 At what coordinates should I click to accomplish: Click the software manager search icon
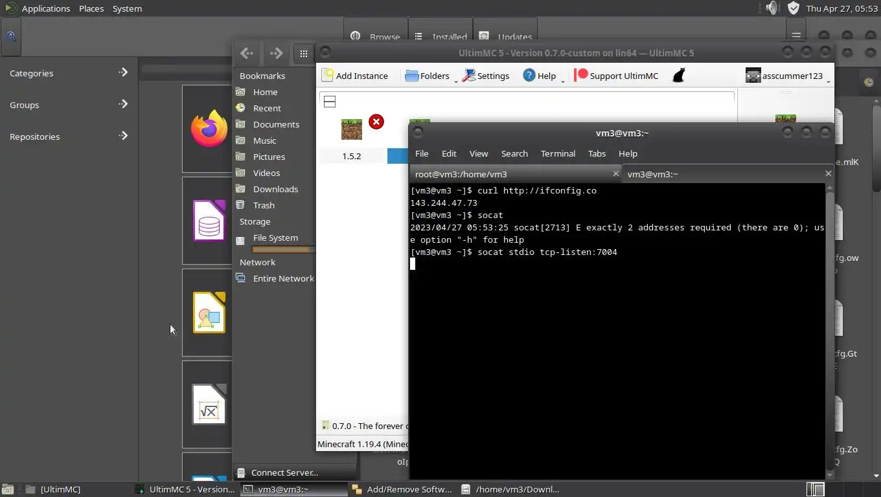(11, 37)
